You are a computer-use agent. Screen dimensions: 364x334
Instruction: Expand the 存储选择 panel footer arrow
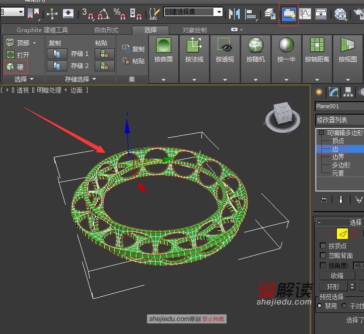click(94, 79)
